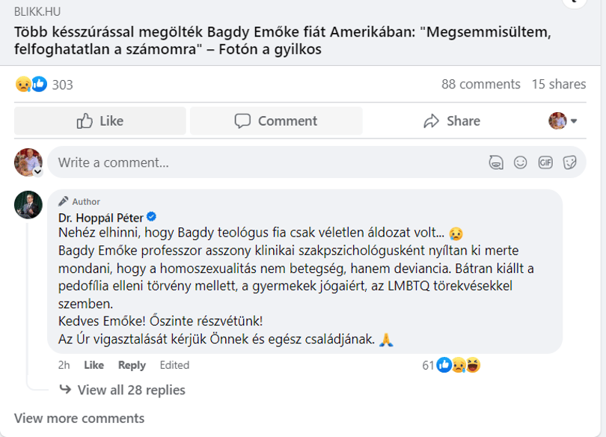Expand the comment-as profile chevron on avatar
This screenshot has height=437, width=606.
pos(38,171)
